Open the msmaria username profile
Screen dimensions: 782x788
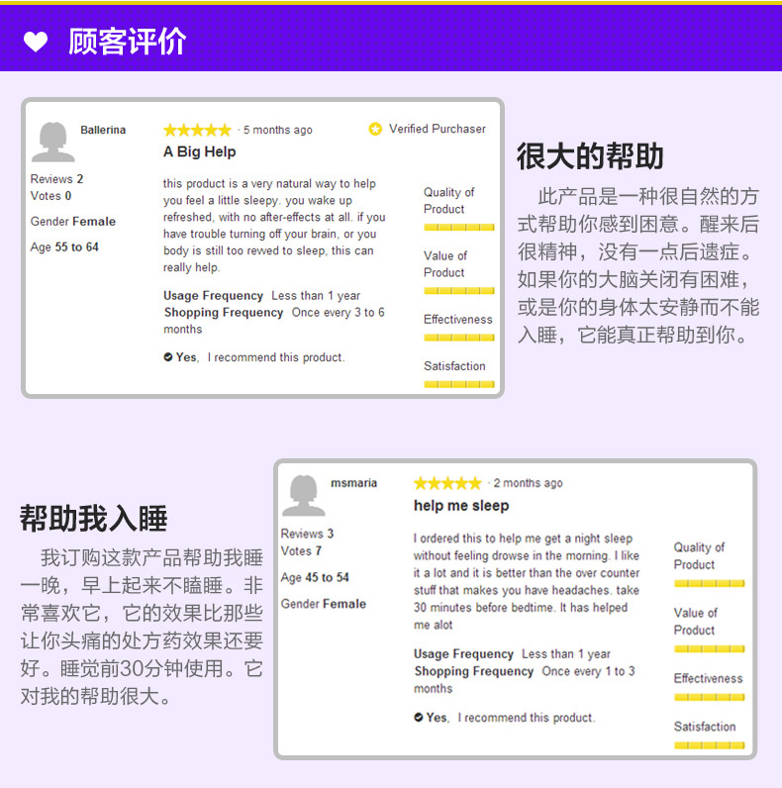coord(353,483)
